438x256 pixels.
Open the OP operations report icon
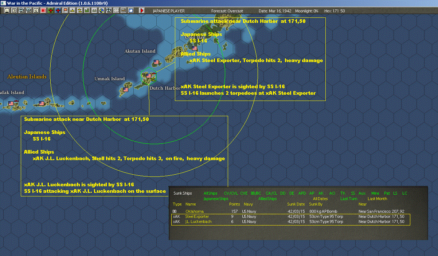116,11
